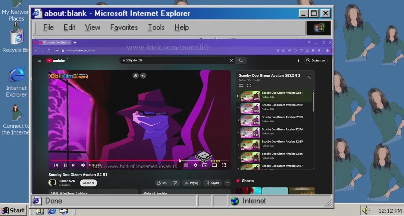Click the playlist panel scrollbar
Screen dimensions: 404x216
point(313,101)
